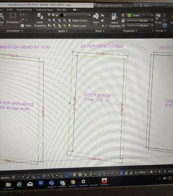Image resolution: width=173 pixels, height=196 pixels.
Task: Toggle polar tracking in status bar
Action: 44,176
